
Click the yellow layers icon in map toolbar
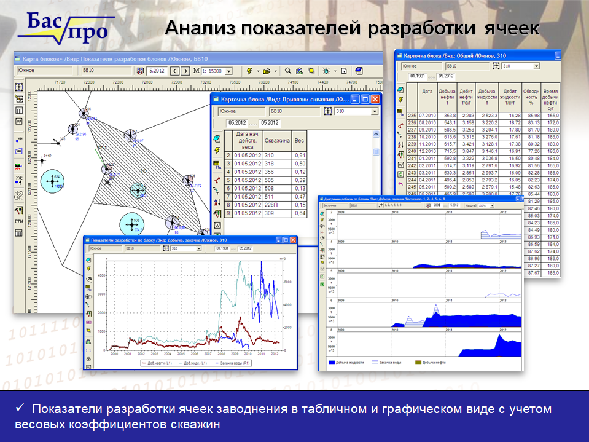coord(311,71)
